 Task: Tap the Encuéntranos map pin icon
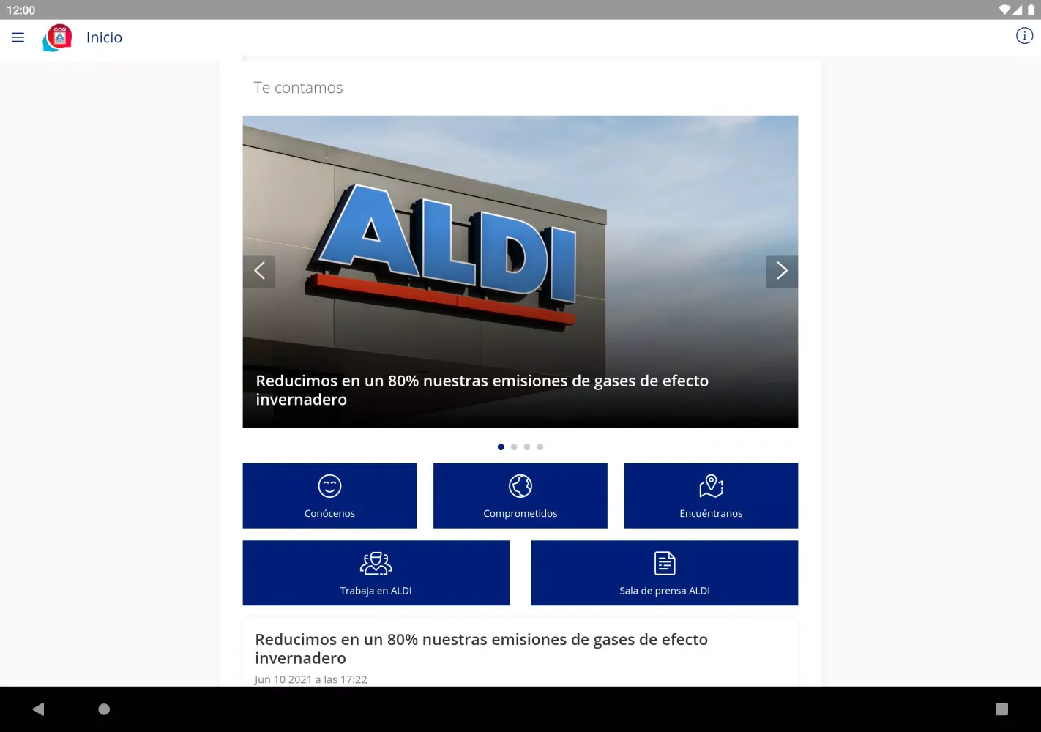(x=711, y=486)
